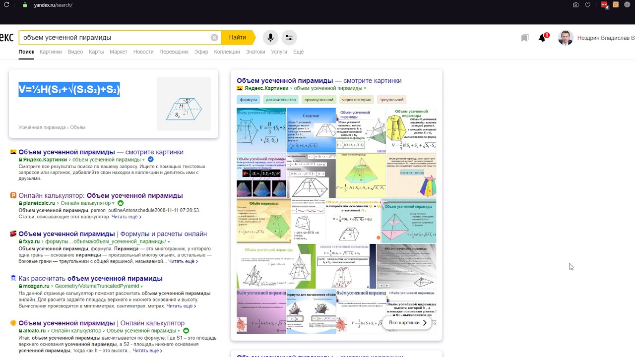Expand 'Читать ещё' for mozgan.ru snippet
635x357 pixels.
(x=181, y=306)
